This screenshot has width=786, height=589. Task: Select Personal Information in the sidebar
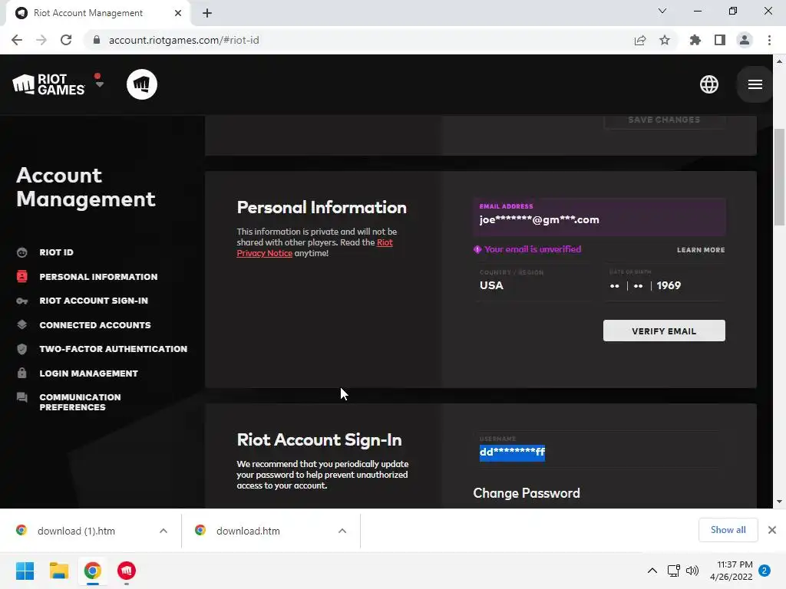point(98,276)
